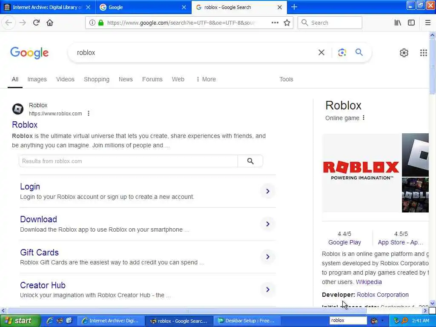Viewport: 436px width, 327px height.
Task: Select the News search tab
Action: click(x=126, y=79)
